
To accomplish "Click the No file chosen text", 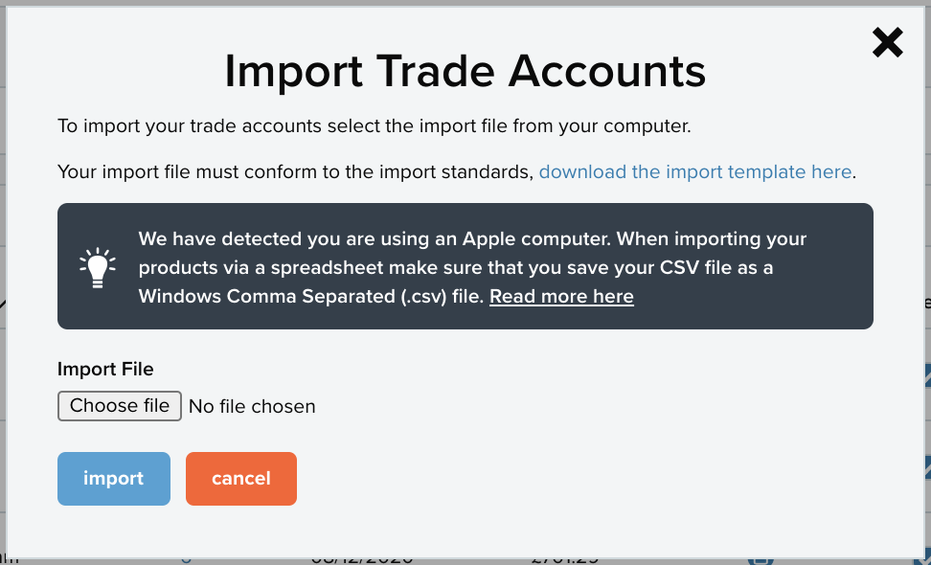I will tap(252, 407).
